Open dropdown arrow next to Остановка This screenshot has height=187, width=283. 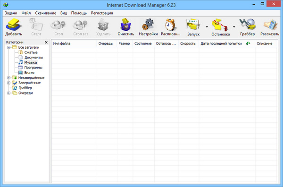point(234,27)
